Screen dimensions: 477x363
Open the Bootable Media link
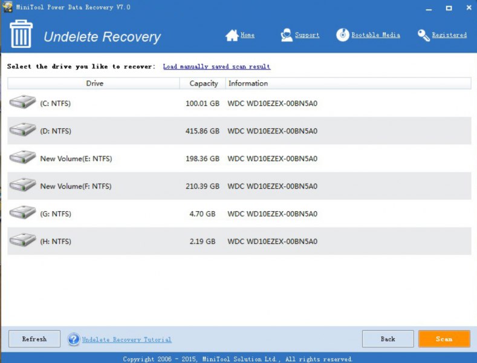tap(375, 35)
